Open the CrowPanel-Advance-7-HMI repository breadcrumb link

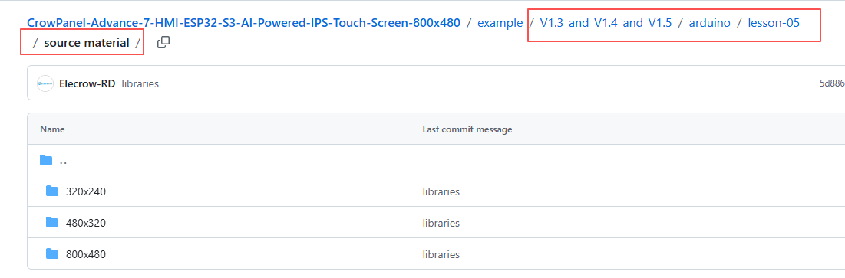tap(243, 23)
